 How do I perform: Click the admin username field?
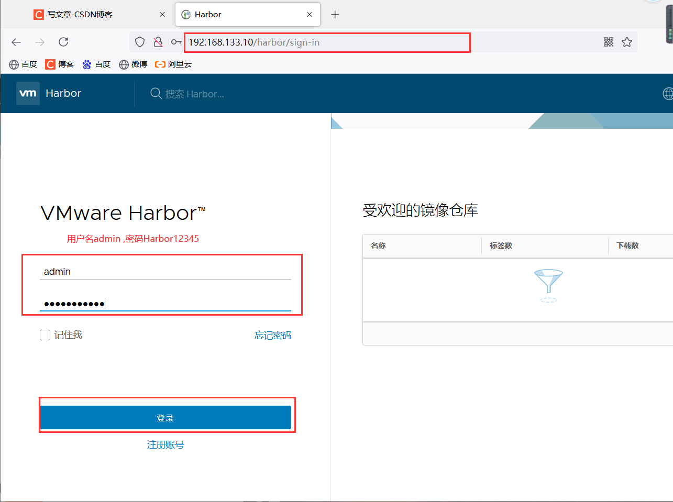[166, 272]
